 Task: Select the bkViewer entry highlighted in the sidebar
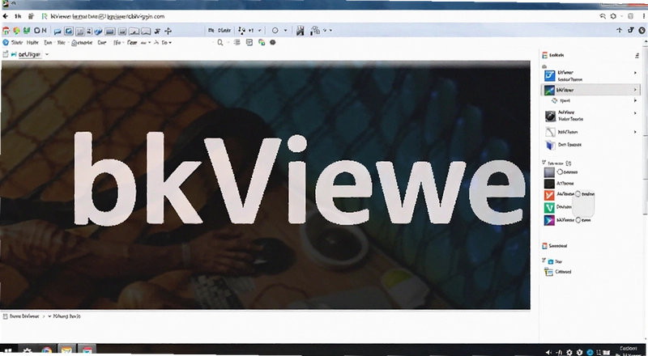pyautogui.click(x=590, y=90)
